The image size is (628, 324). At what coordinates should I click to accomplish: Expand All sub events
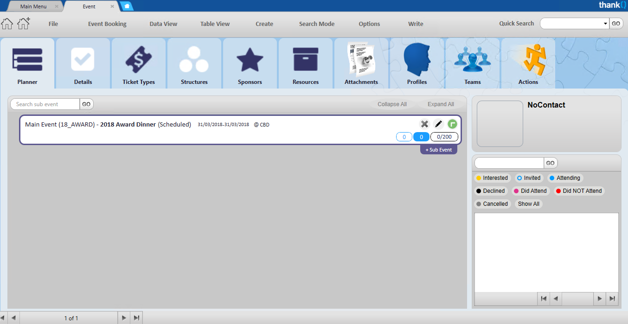coord(441,104)
